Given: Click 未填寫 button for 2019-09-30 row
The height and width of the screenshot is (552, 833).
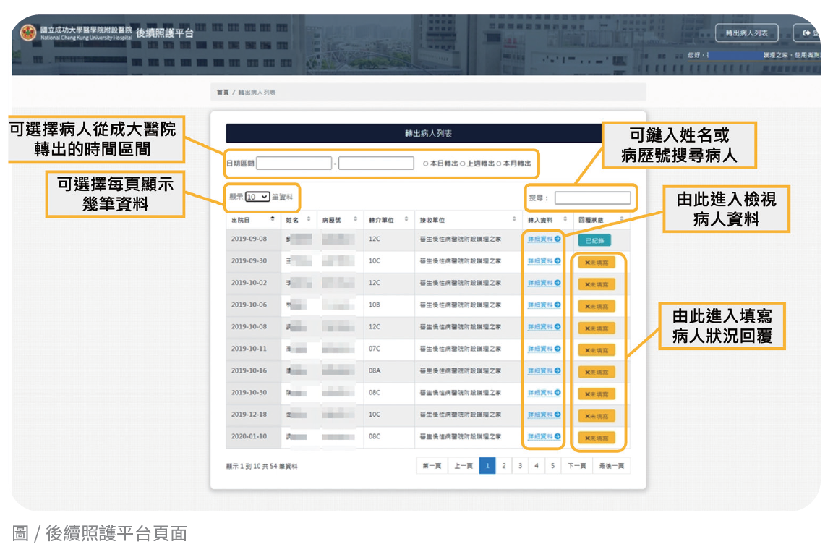Looking at the screenshot, I should pyautogui.click(x=597, y=263).
